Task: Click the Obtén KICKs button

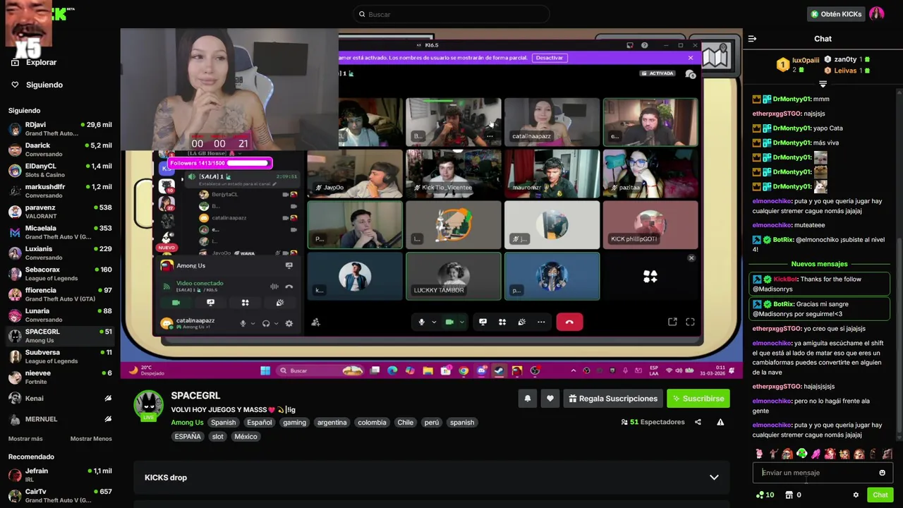Action: tap(836, 14)
